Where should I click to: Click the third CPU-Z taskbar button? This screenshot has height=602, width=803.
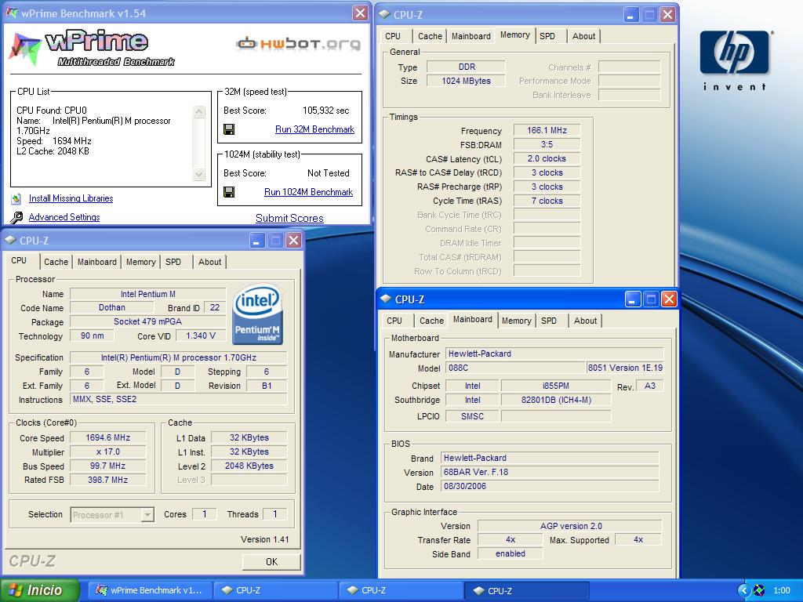pos(526,590)
